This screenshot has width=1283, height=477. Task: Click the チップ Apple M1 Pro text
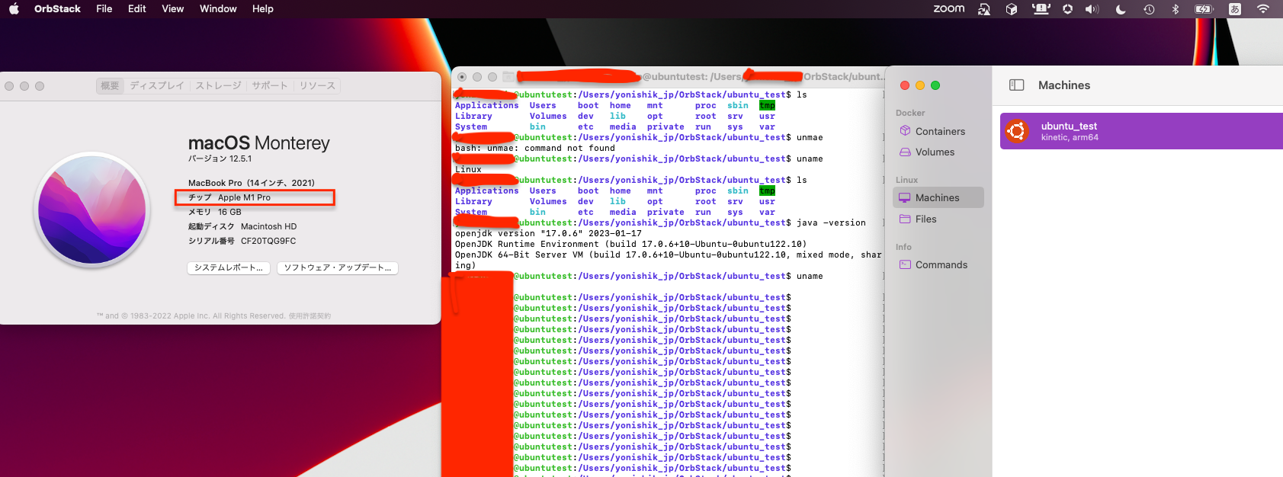point(229,197)
